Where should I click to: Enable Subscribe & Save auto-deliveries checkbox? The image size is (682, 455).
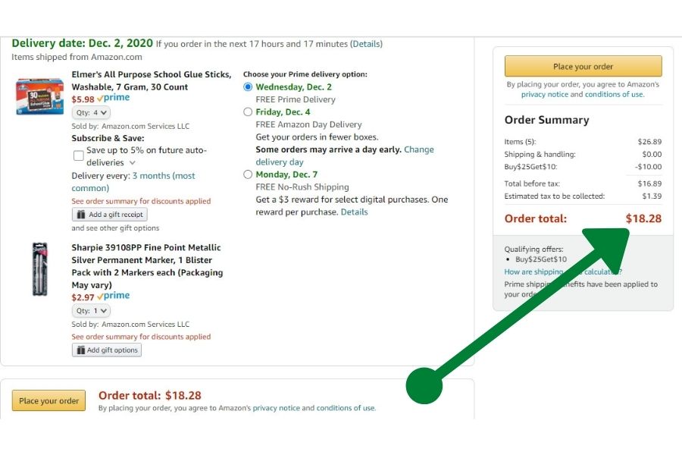pyautogui.click(x=79, y=155)
